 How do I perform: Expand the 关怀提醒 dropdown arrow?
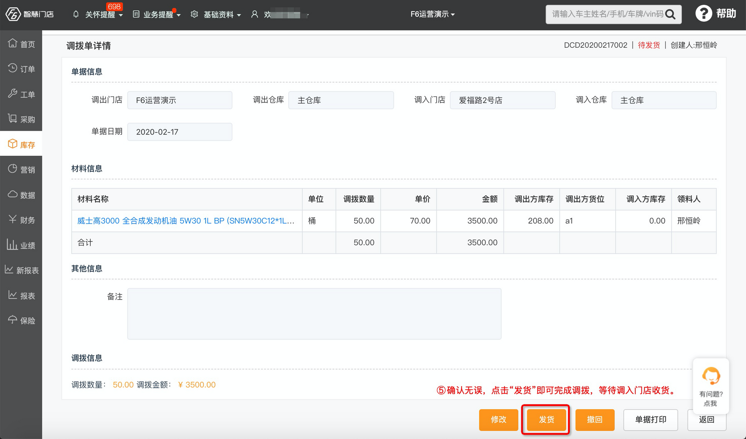[120, 15]
